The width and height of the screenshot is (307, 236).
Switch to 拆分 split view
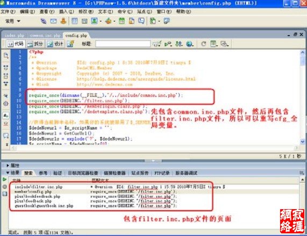tap(35, 44)
